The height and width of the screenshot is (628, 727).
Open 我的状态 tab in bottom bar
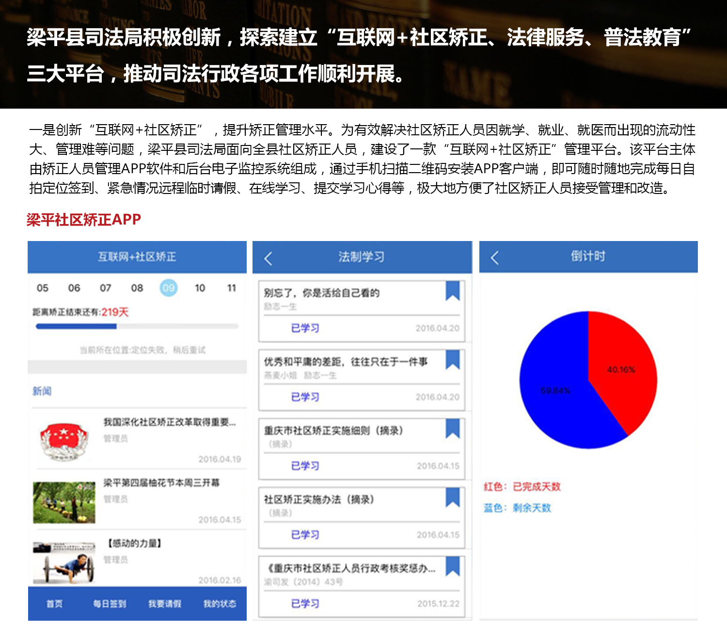coord(220,604)
